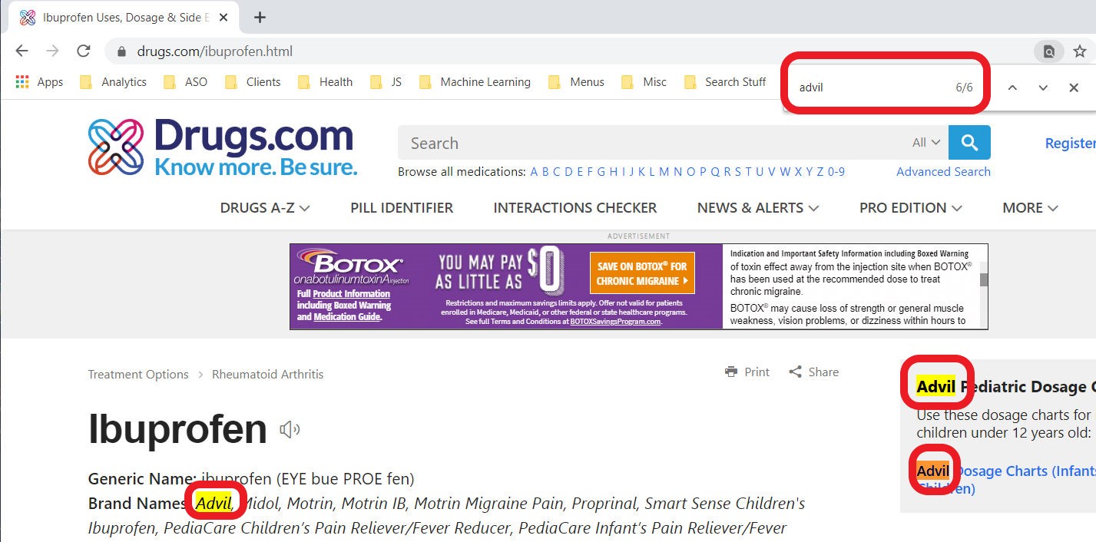This screenshot has width=1096, height=542.
Task: Click the Print icon
Action: pyautogui.click(x=731, y=372)
